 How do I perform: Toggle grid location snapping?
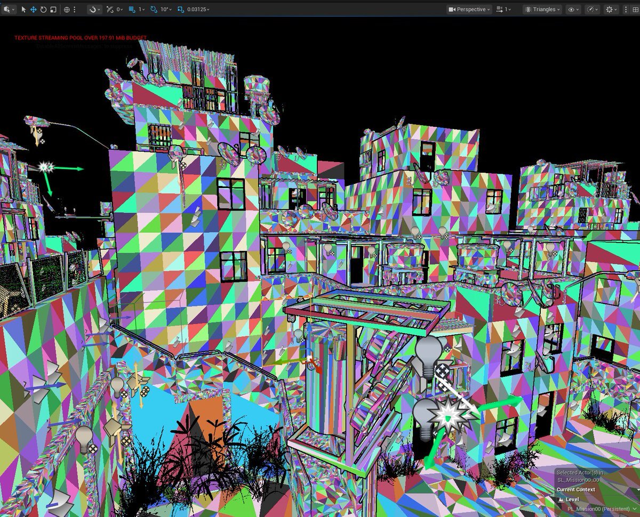pyautogui.click(x=132, y=10)
